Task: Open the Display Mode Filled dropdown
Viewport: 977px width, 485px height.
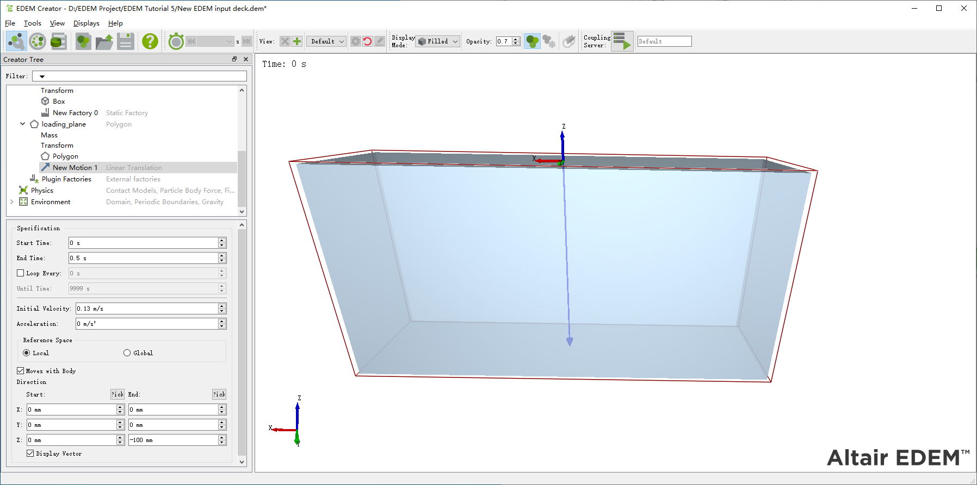Action: pos(438,41)
